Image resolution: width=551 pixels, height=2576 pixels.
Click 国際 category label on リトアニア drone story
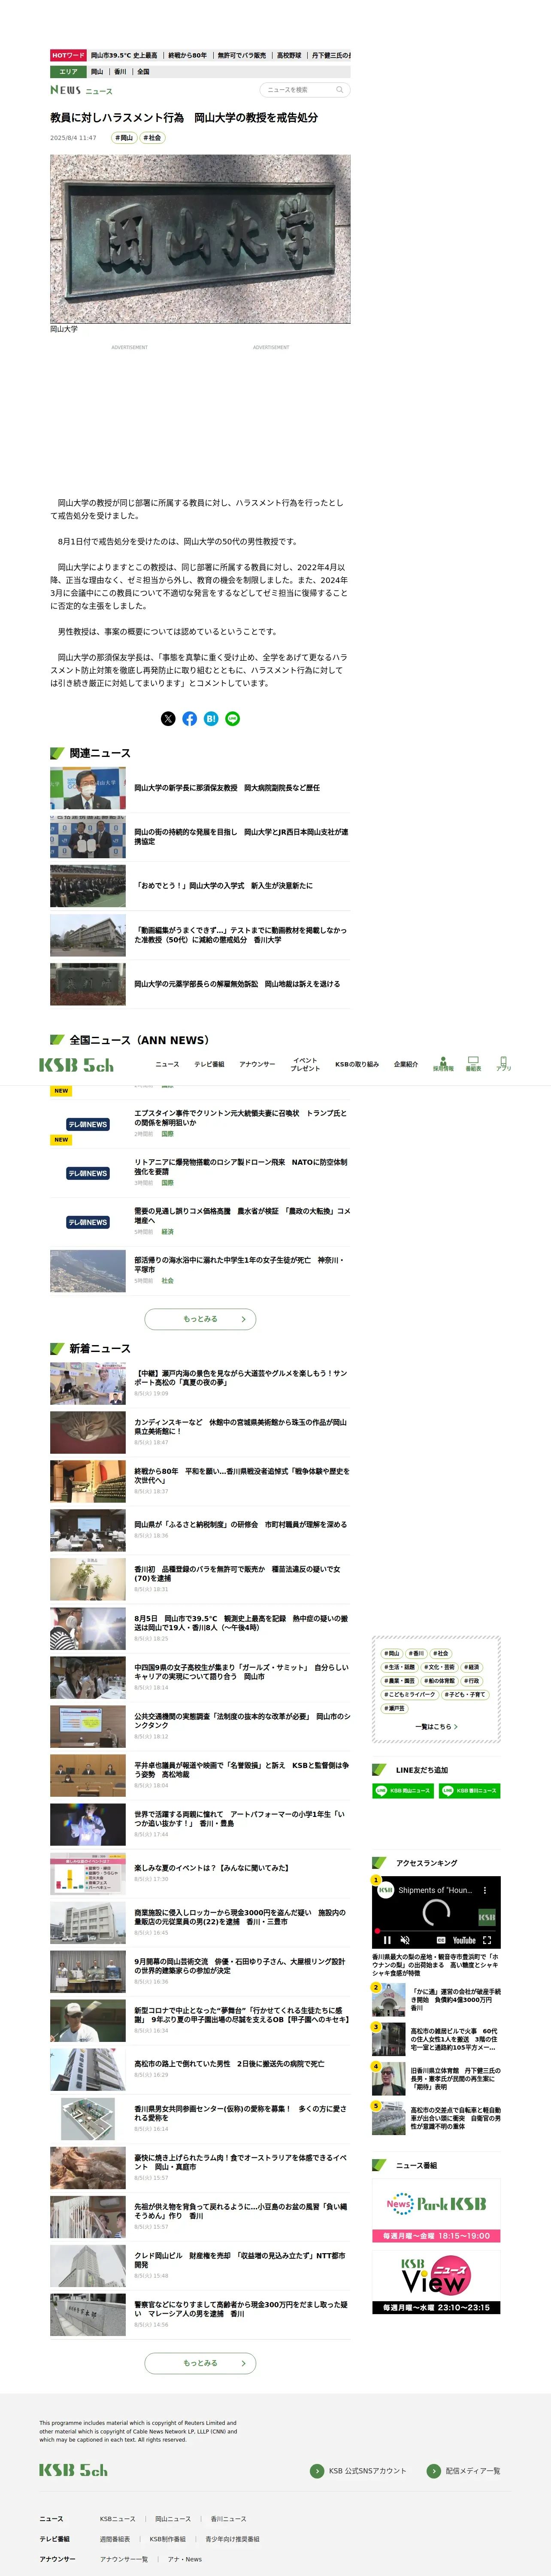pyautogui.click(x=167, y=1183)
